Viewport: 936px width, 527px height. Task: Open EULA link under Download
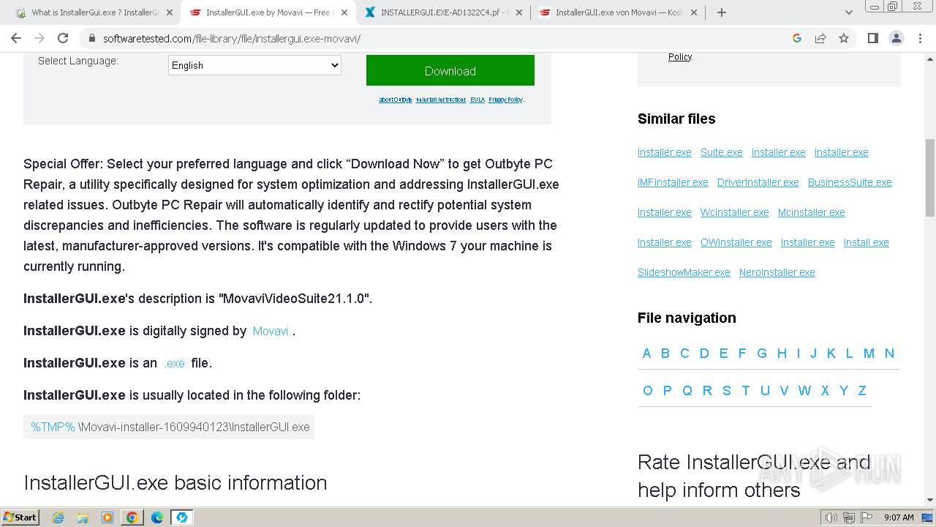[x=478, y=100]
